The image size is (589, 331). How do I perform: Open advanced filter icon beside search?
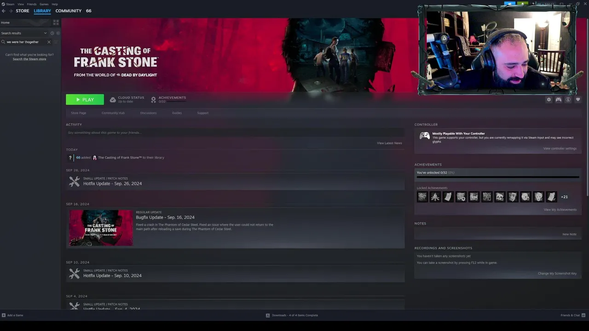(x=56, y=42)
